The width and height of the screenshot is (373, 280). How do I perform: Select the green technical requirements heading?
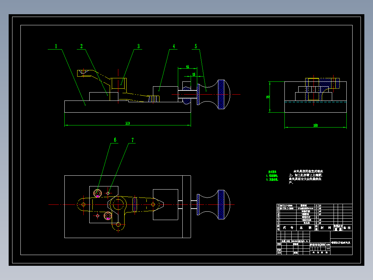pos(272,172)
